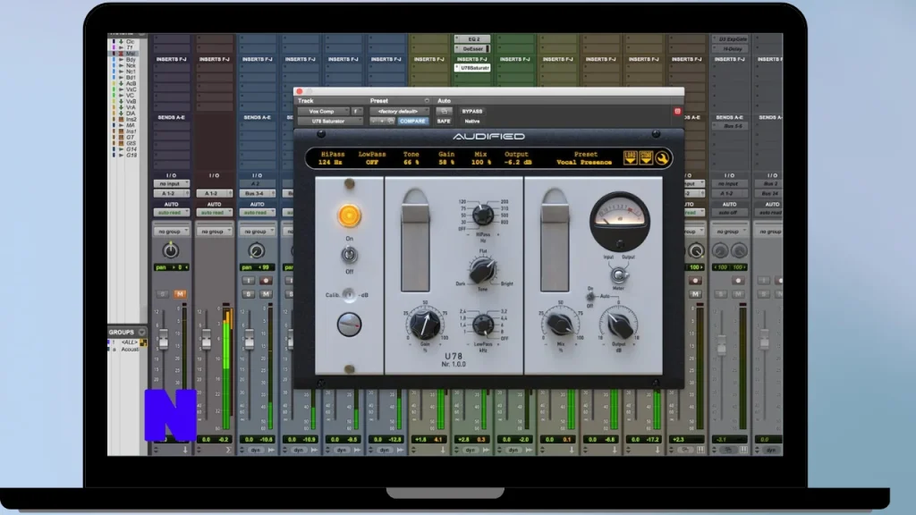Viewport: 916px width, 515px height.
Task: Arm record on the third mixer channel
Action: tap(265, 281)
